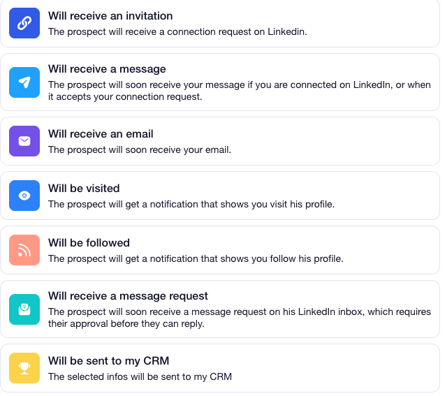Click the "shows you follow his profile" description
Viewport: 445px width, 396px height.
click(195, 258)
